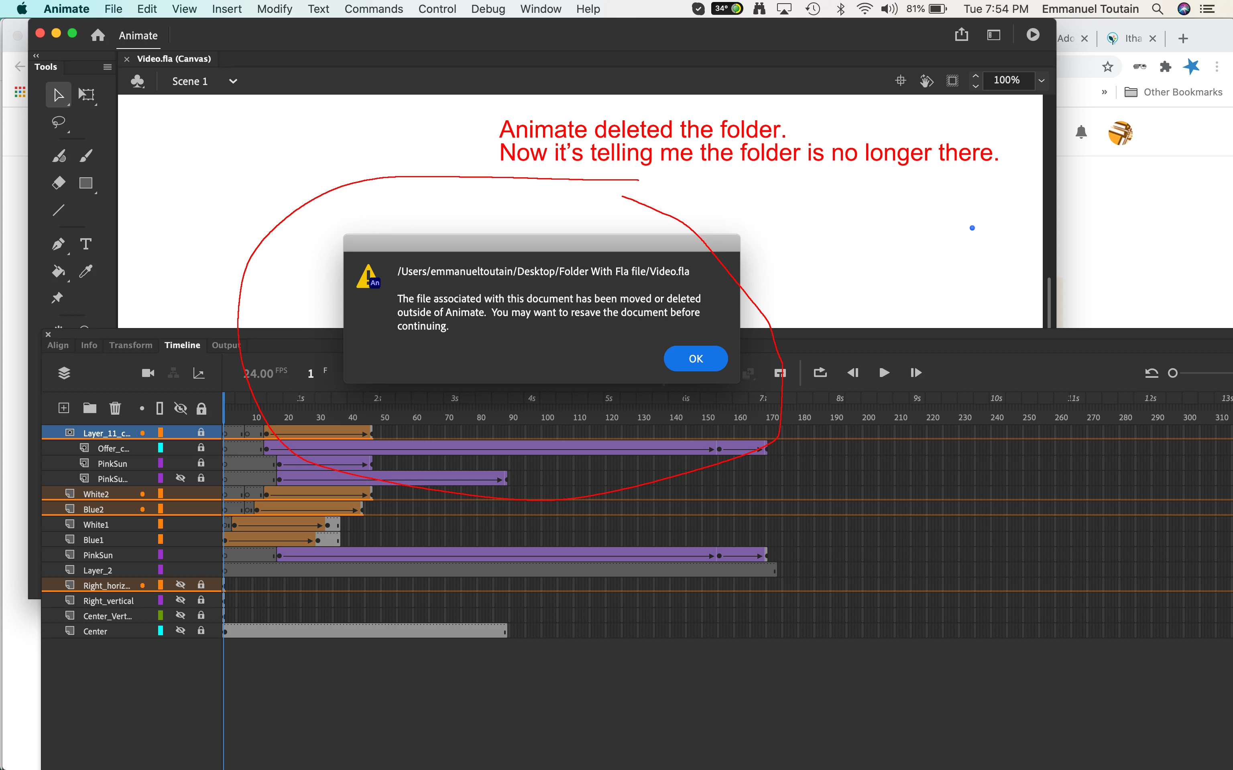1233x770 pixels.
Task: Toggle visibility of Right_vertical layer
Action: point(180,600)
